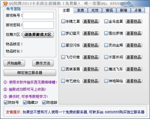Check the 冰魄之翼 checkbox
The width and height of the screenshot is (150, 119).
pos(63,21)
